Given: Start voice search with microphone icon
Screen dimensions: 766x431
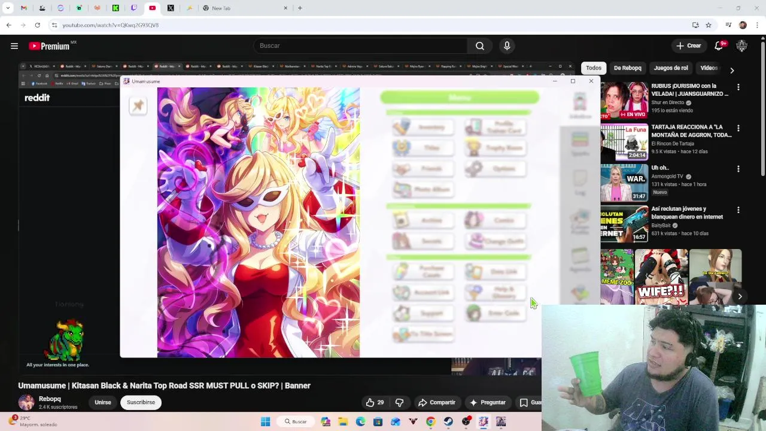Looking at the screenshot, I should point(507,45).
